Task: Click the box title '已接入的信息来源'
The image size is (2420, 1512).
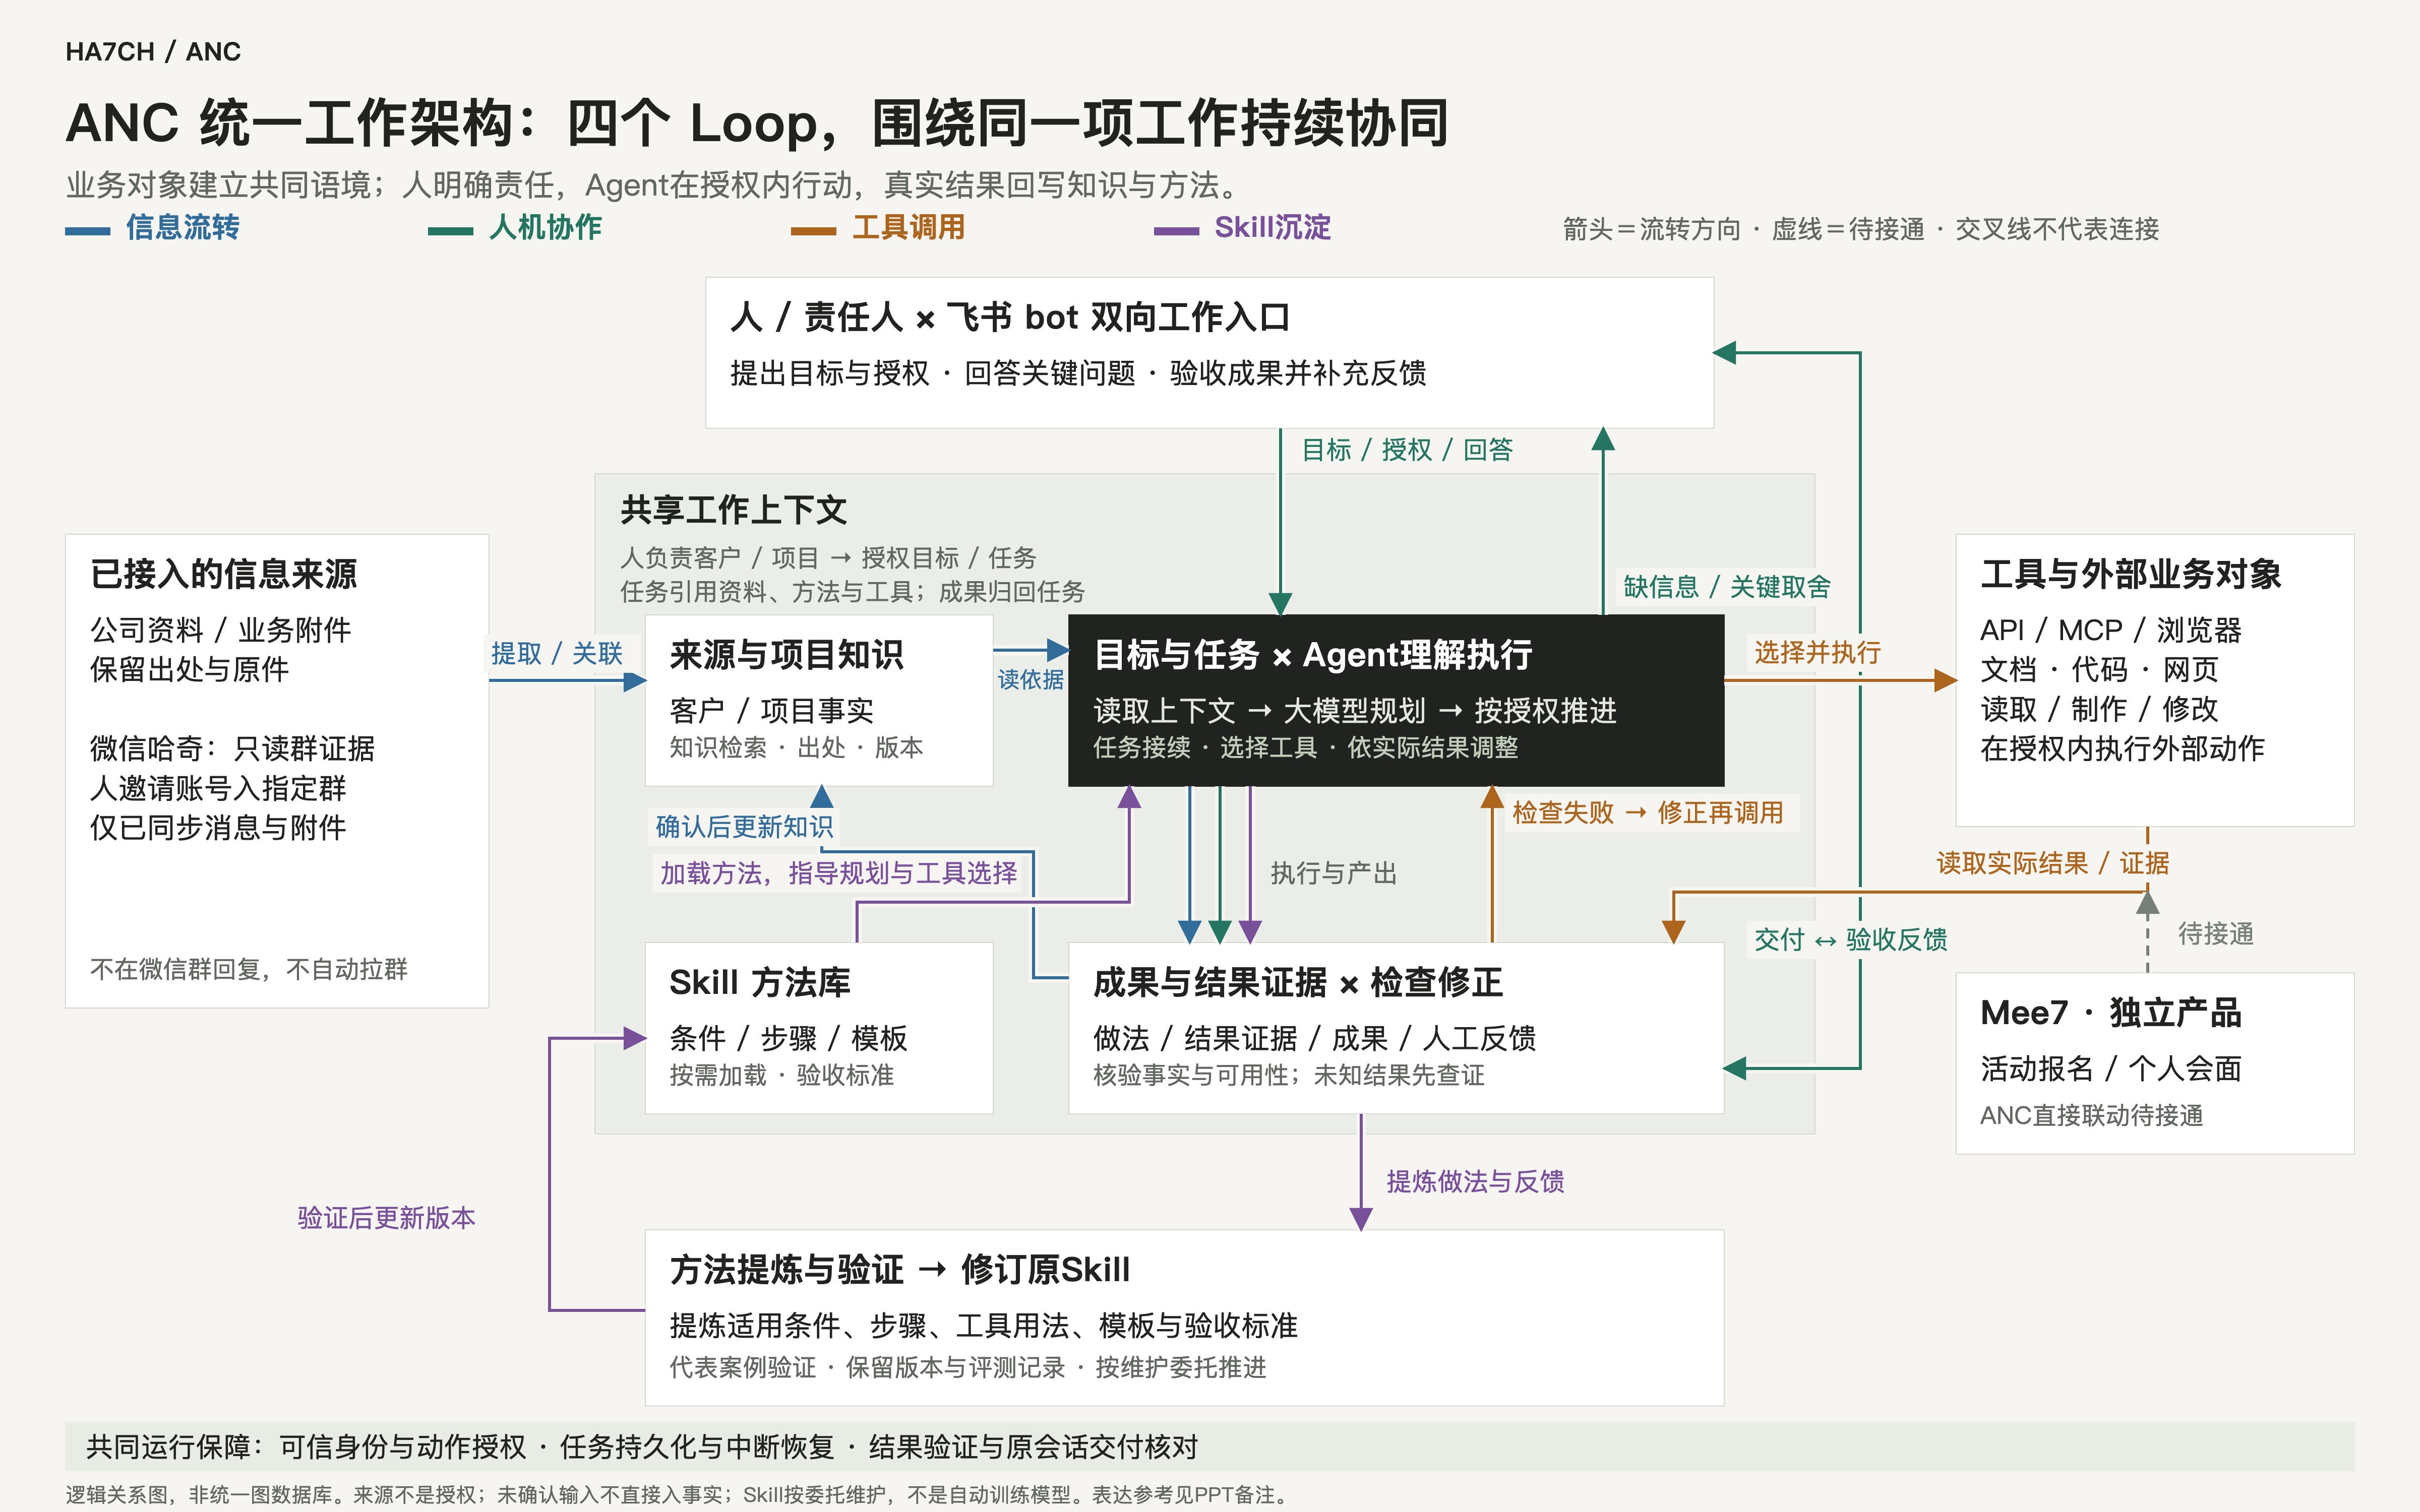Action: coord(223,574)
